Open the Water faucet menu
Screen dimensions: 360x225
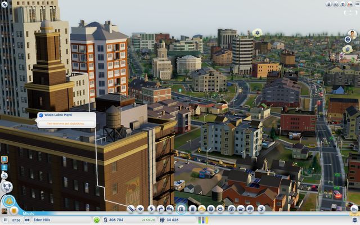click(x=161, y=209)
